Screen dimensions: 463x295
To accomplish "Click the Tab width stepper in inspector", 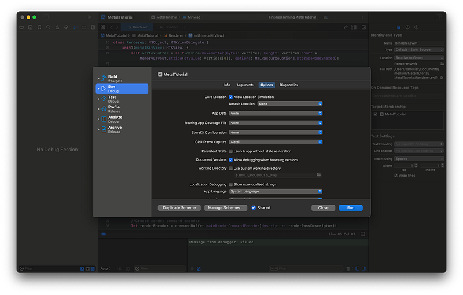I will click(416, 166).
